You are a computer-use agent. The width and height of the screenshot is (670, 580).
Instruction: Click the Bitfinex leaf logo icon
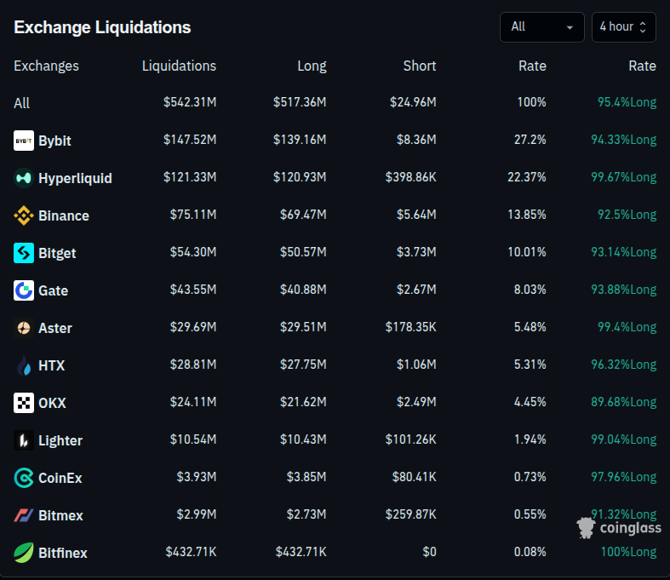pyautogui.click(x=24, y=553)
